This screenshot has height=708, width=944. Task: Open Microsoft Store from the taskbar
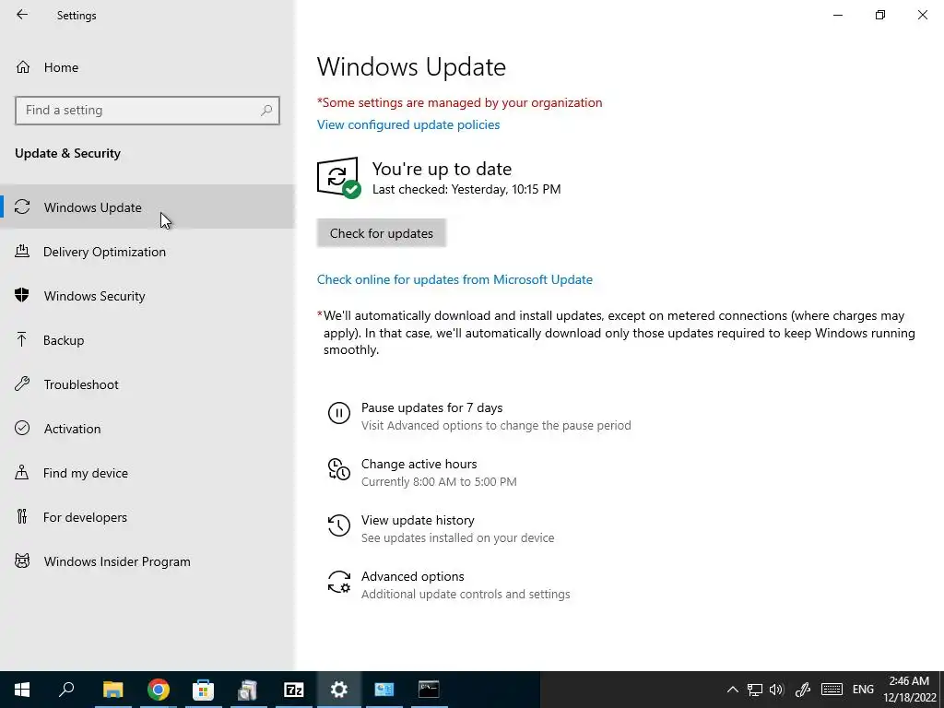pyautogui.click(x=203, y=690)
